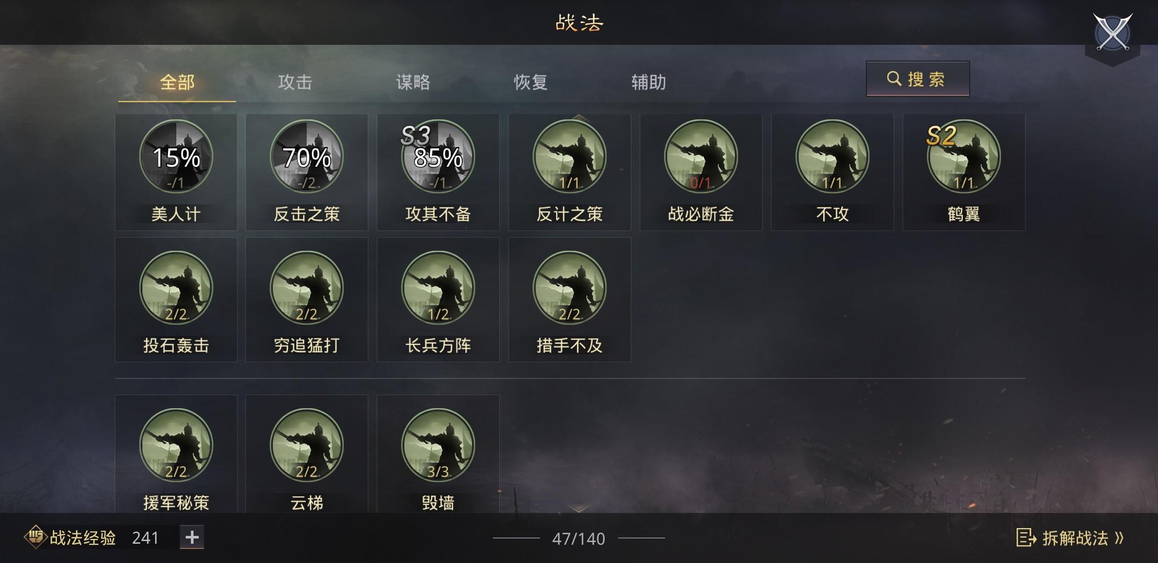Open the 战必断金 tactic icon

coord(701,156)
